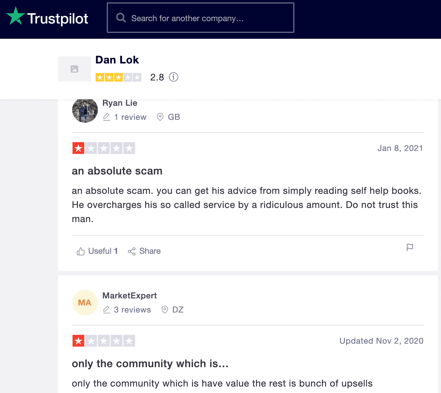Click the review body starting 'only the community'
The image size is (441, 393).
click(222, 383)
